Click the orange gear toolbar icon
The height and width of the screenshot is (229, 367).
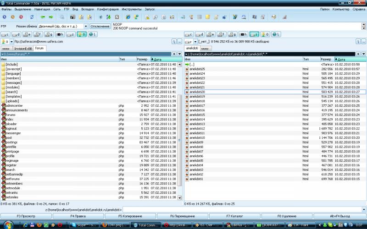[13, 17]
